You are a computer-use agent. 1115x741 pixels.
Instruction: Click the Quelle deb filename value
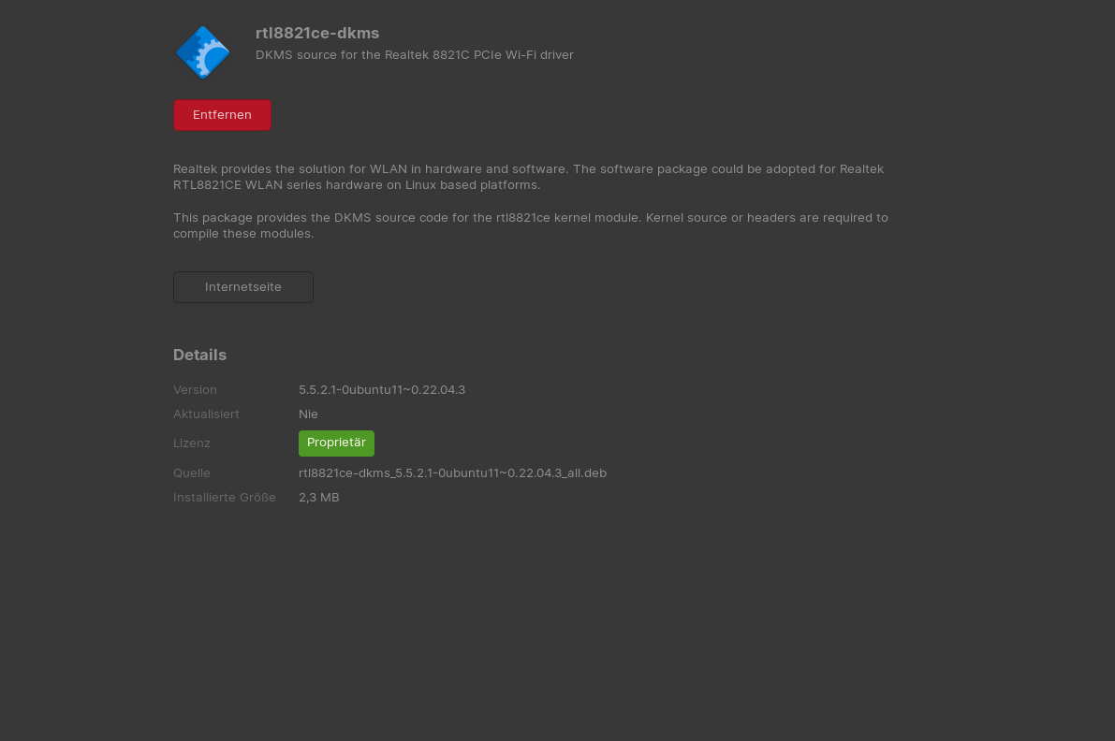click(x=452, y=473)
